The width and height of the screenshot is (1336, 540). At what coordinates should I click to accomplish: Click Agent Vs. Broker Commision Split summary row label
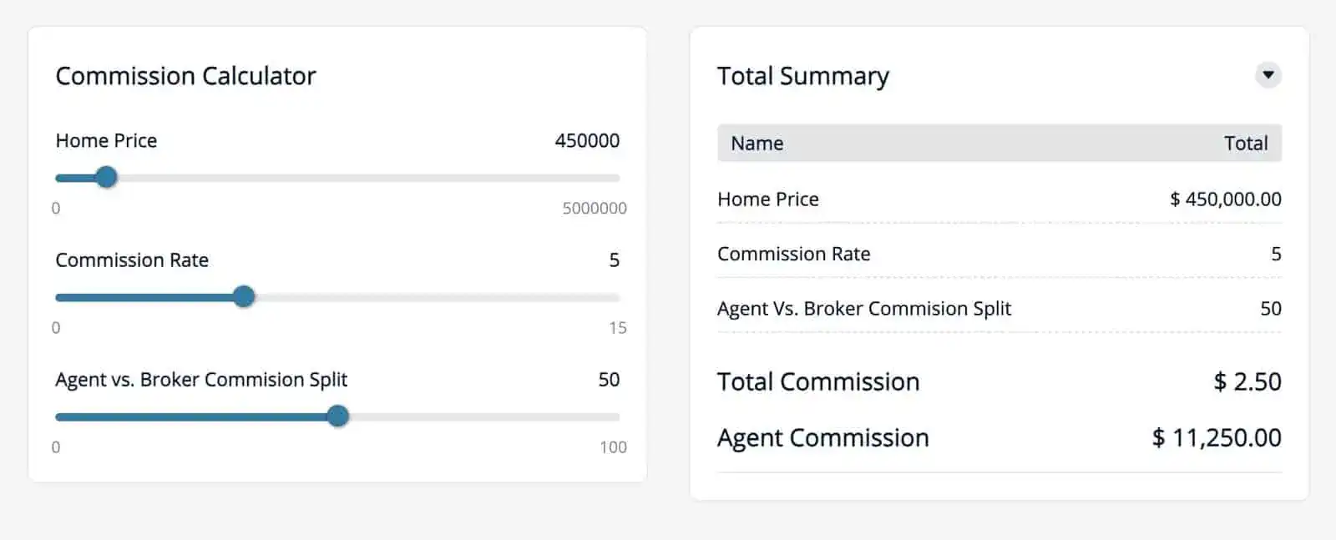coord(863,309)
